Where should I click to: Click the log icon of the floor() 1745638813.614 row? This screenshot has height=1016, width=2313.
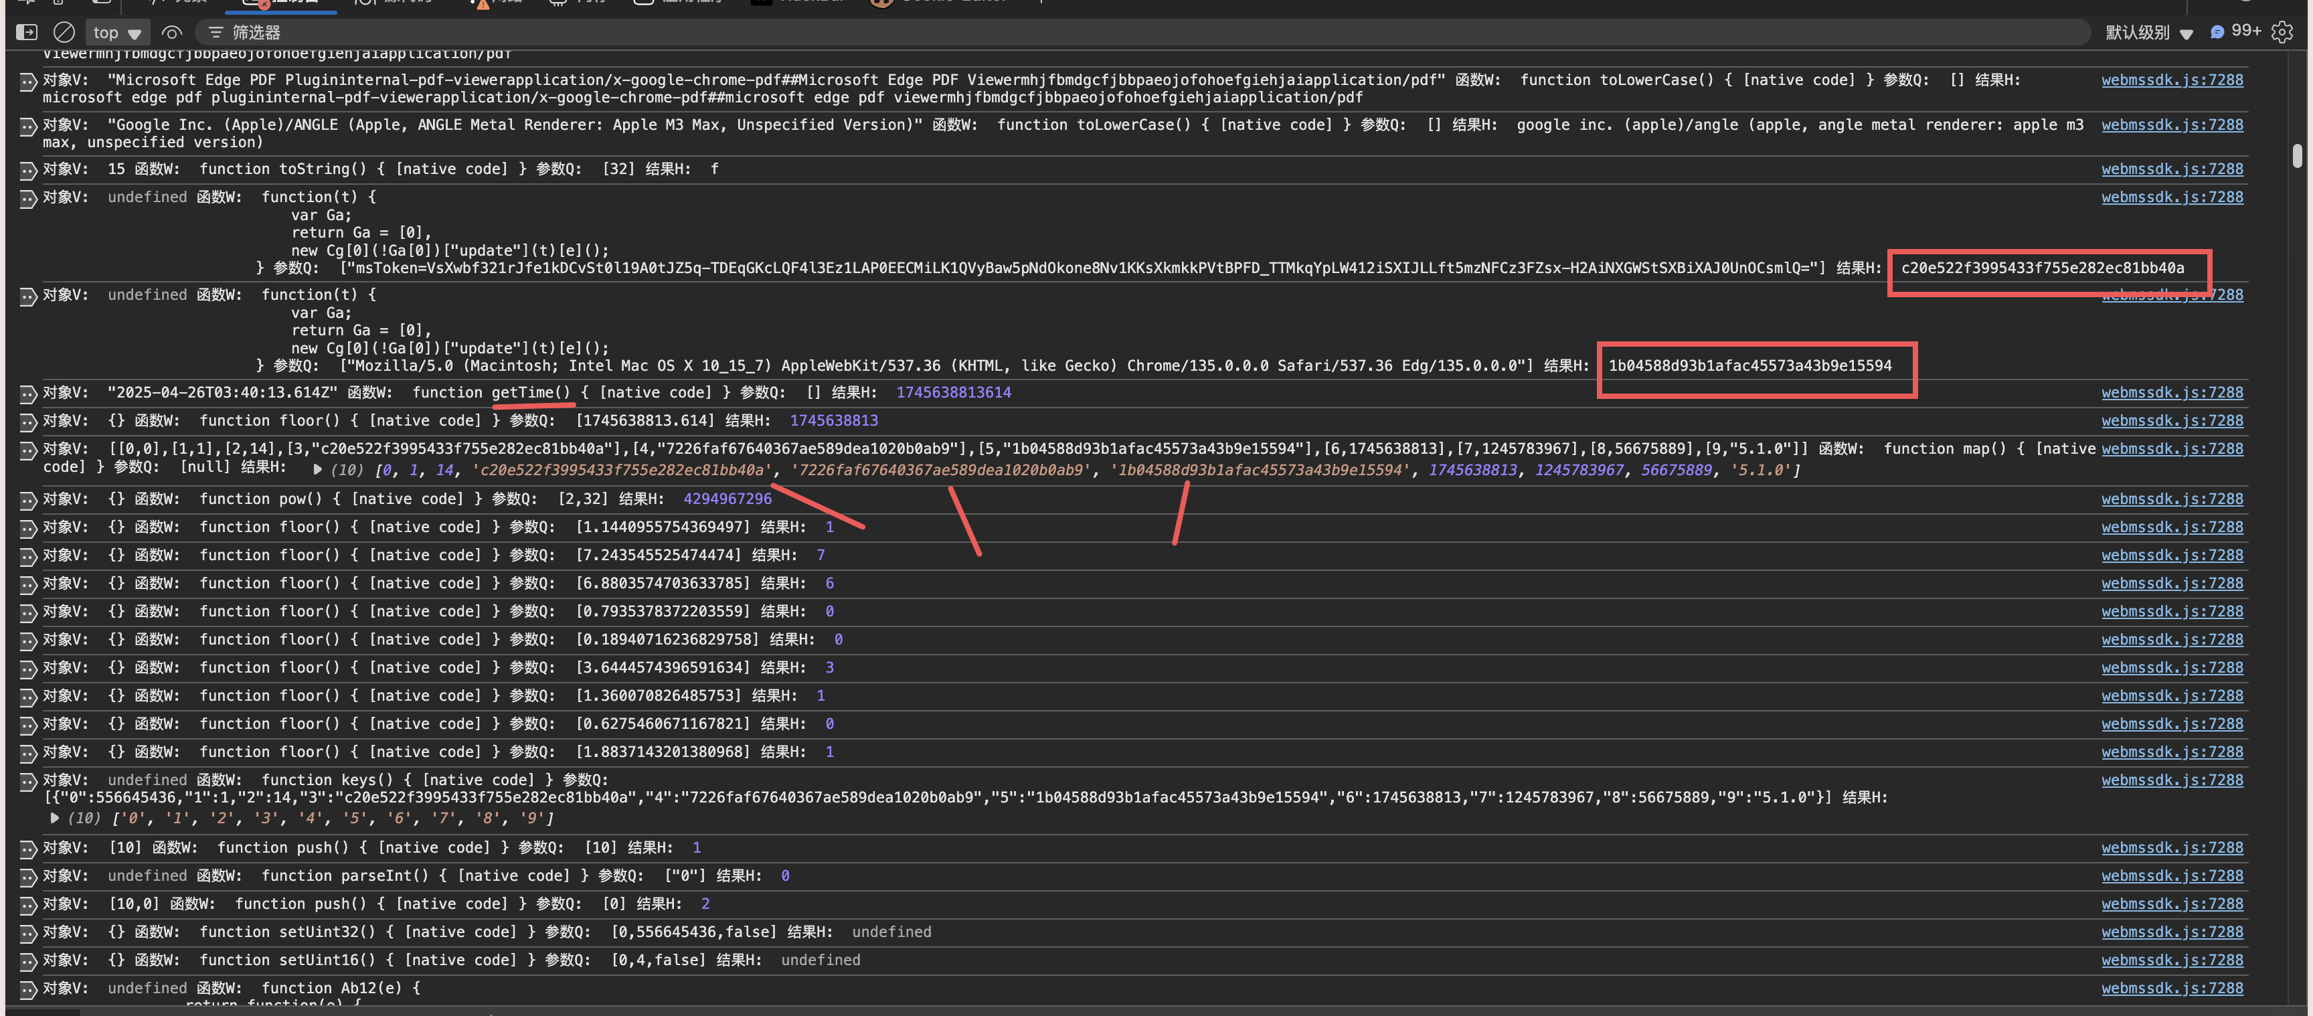point(28,422)
